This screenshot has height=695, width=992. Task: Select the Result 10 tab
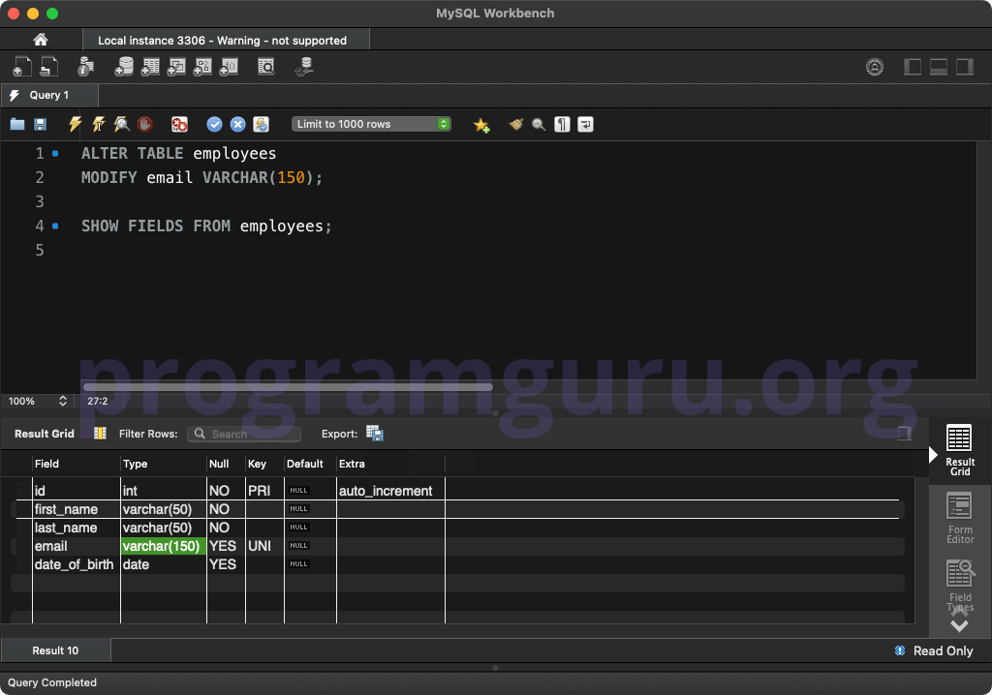pyautogui.click(x=55, y=650)
